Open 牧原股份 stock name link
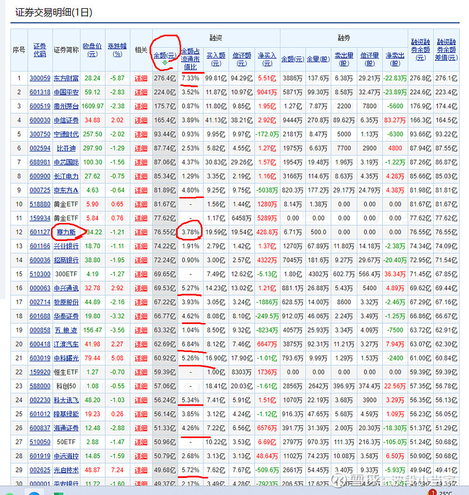The height and width of the screenshot is (495, 469). [66, 302]
